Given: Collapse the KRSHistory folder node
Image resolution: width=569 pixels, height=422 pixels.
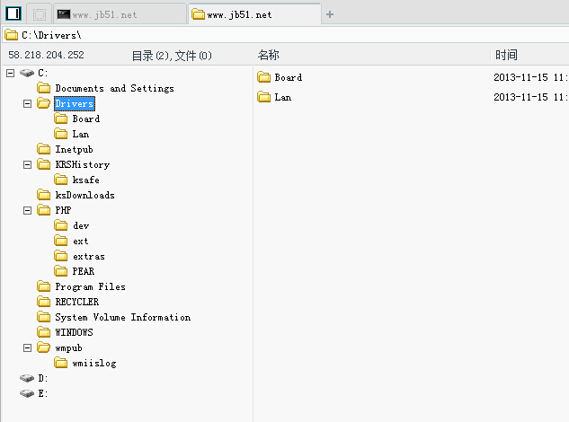Looking at the screenshot, I should 27,165.
